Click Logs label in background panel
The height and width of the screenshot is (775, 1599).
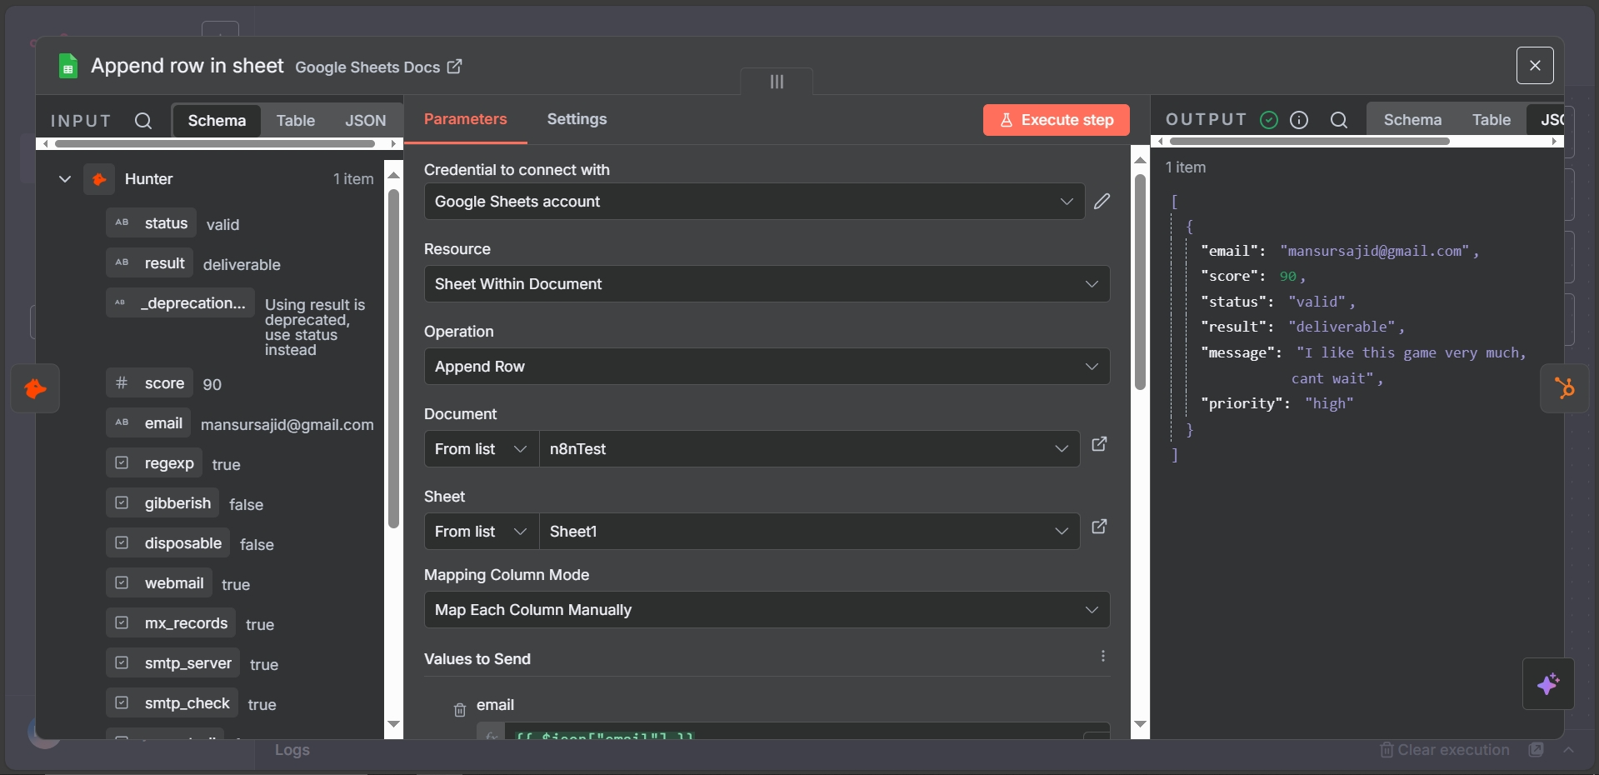pyautogui.click(x=292, y=750)
